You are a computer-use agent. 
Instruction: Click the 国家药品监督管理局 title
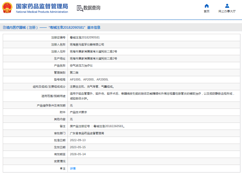coord(42,6)
